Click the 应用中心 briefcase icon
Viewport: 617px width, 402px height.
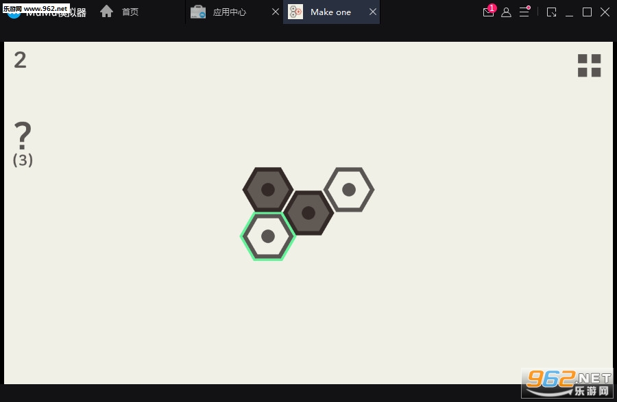pos(198,12)
